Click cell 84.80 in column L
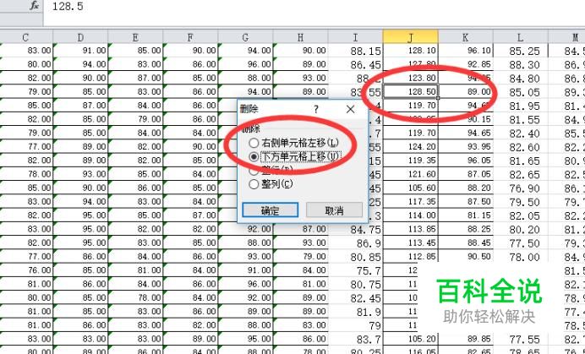This screenshot has width=585, height=354. click(x=521, y=79)
